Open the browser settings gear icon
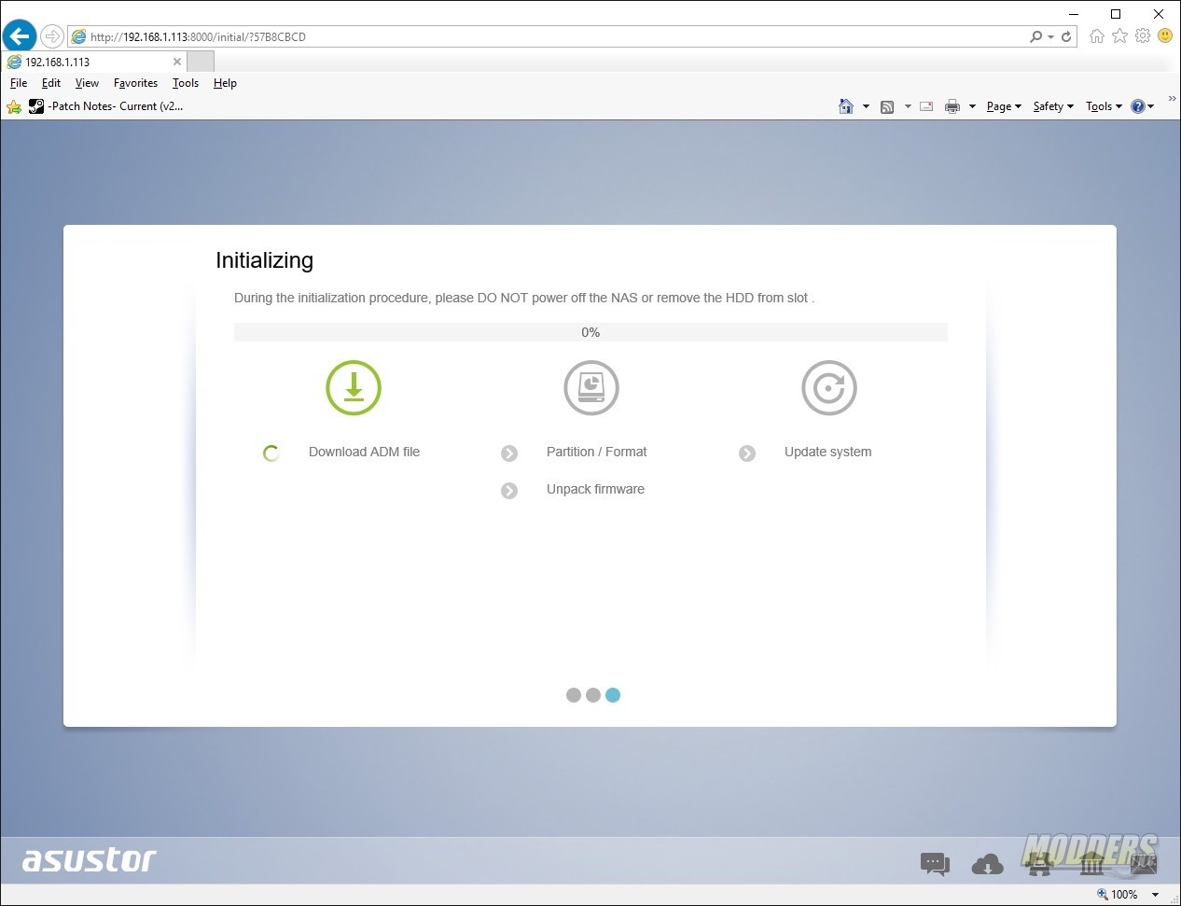Viewport: 1181px width, 906px height. point(1143,35)
